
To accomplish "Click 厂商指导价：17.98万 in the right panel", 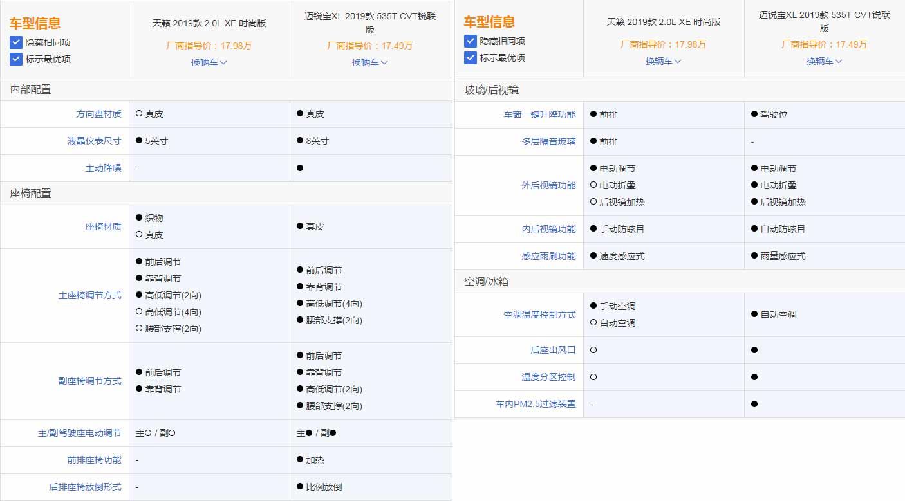I will point(664,44).
